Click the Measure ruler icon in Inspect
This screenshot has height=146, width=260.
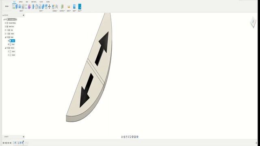coord(69,7)
